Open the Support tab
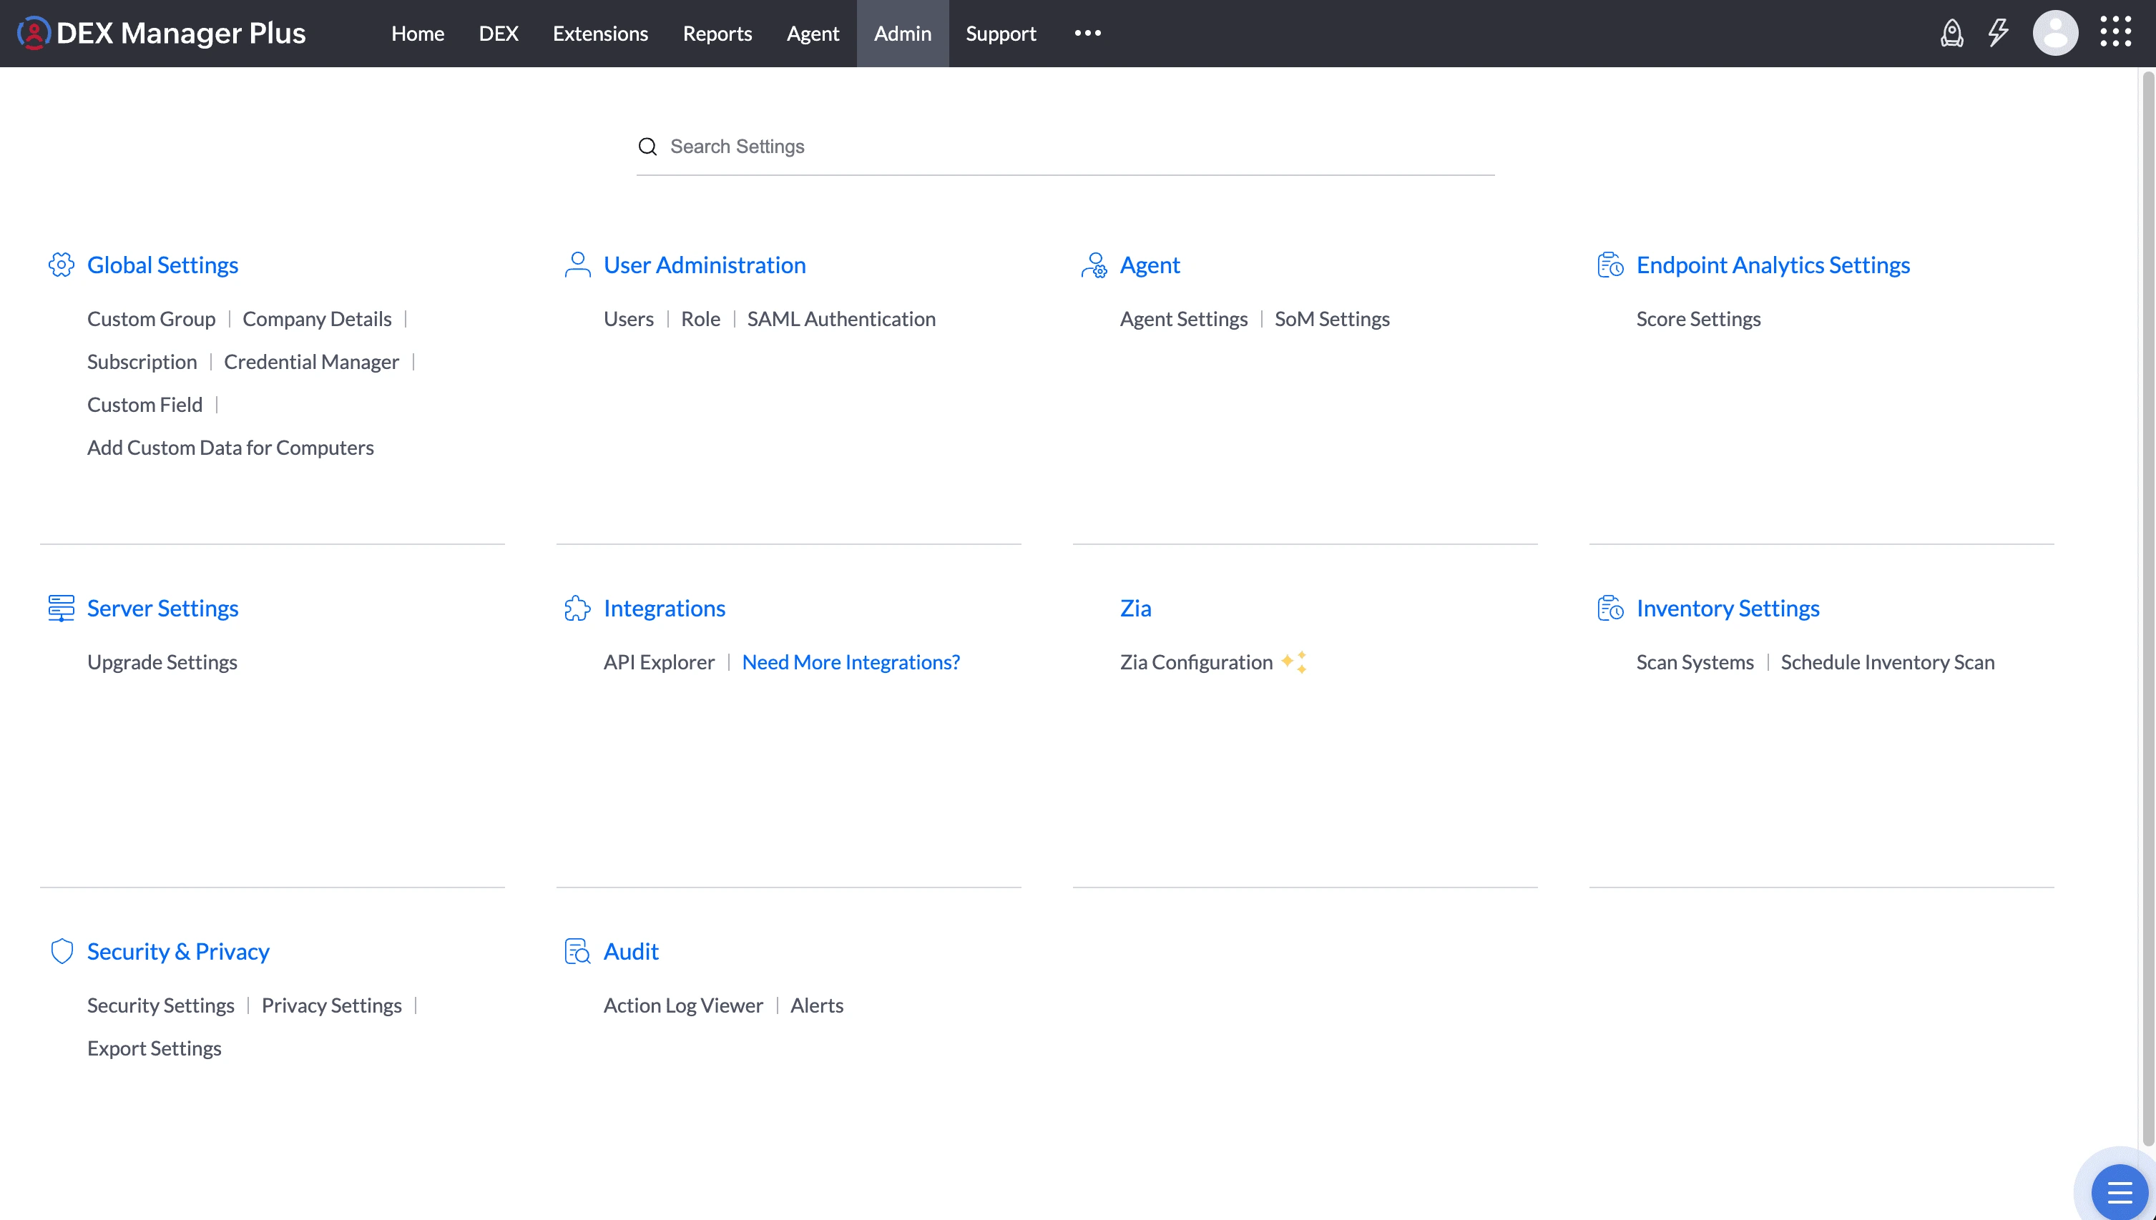The width and height of the screenshot is (2156, 1220). pos(1001,34)
